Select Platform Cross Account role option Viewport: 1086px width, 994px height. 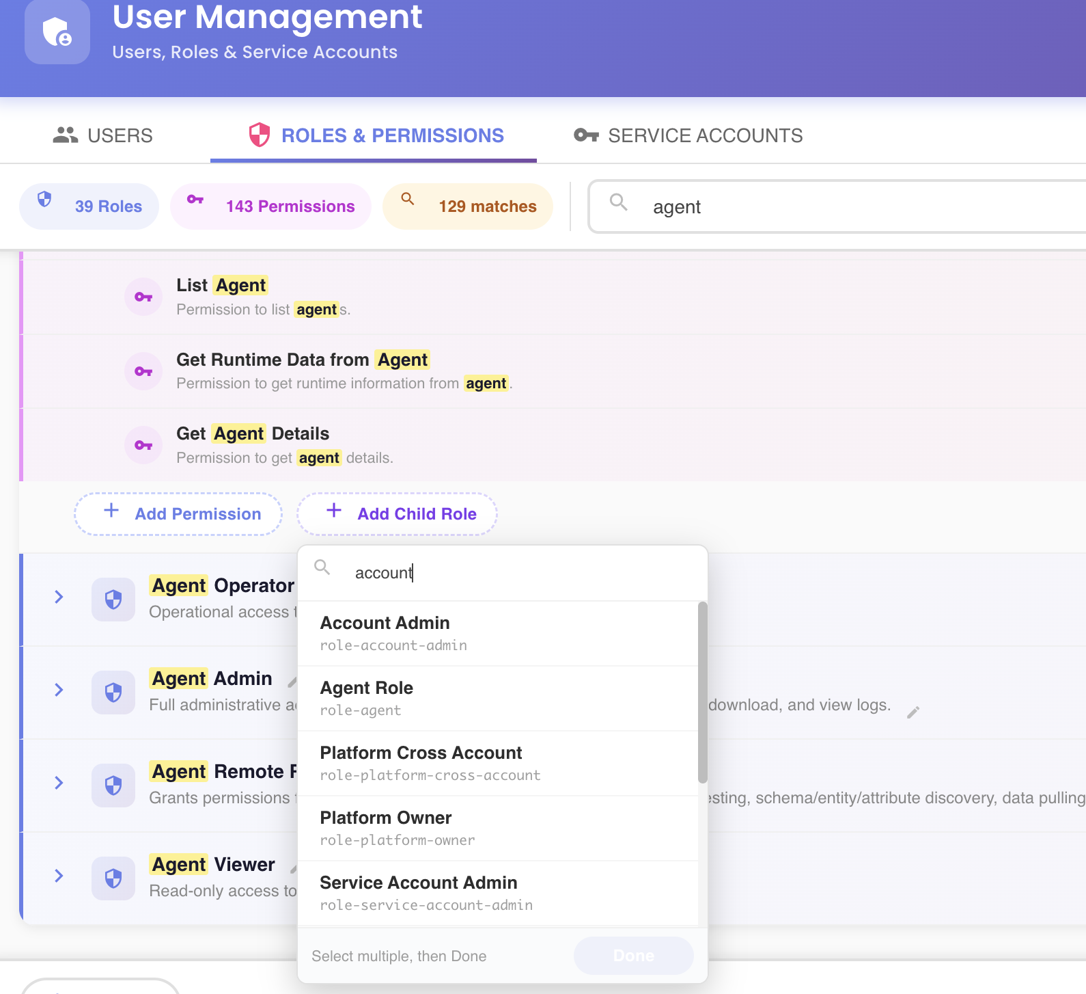point(499,763)
